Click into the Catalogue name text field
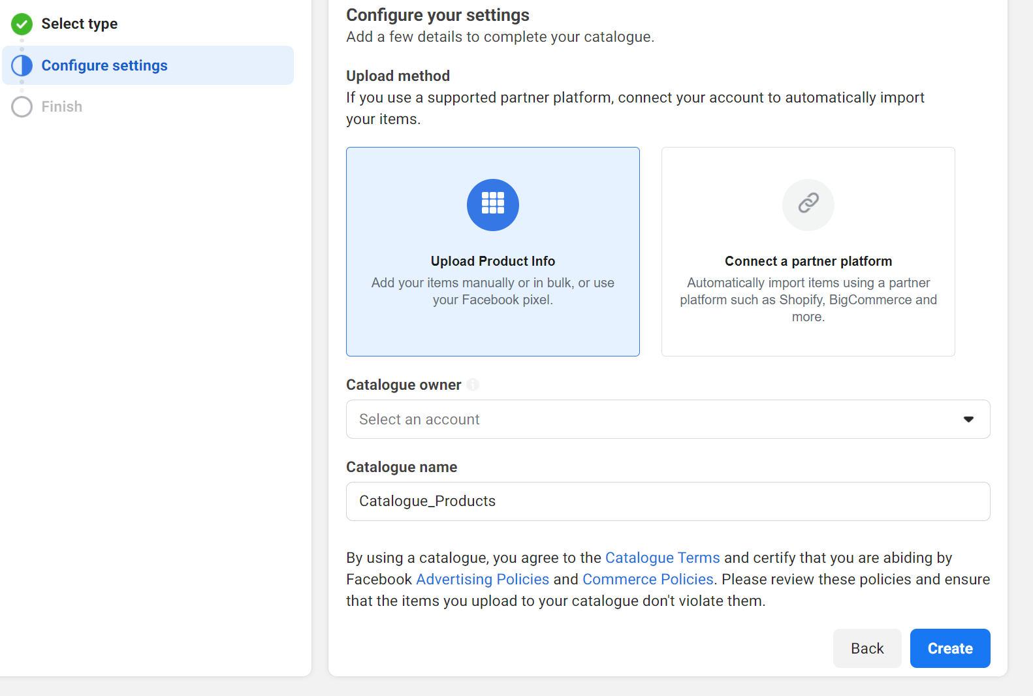 (x=667, y=501)
